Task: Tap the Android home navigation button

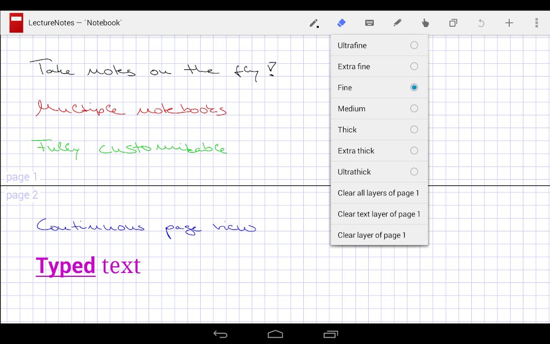Action: pos(275,334)
